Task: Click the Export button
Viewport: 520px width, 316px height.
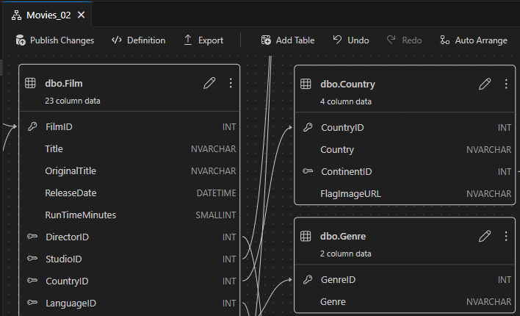Action: [203, 40]
